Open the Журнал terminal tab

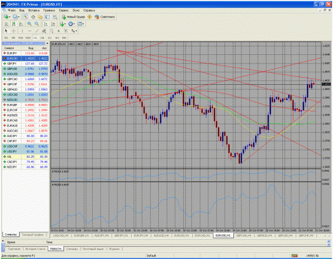114,248
